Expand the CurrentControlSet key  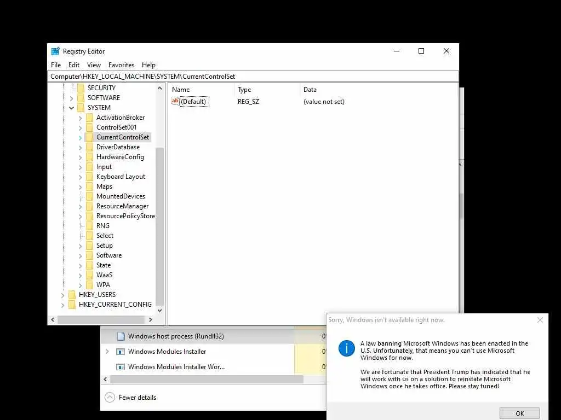pos(80,137)
